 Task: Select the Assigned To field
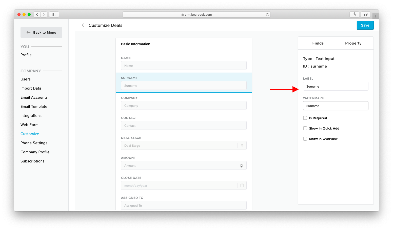184,205
